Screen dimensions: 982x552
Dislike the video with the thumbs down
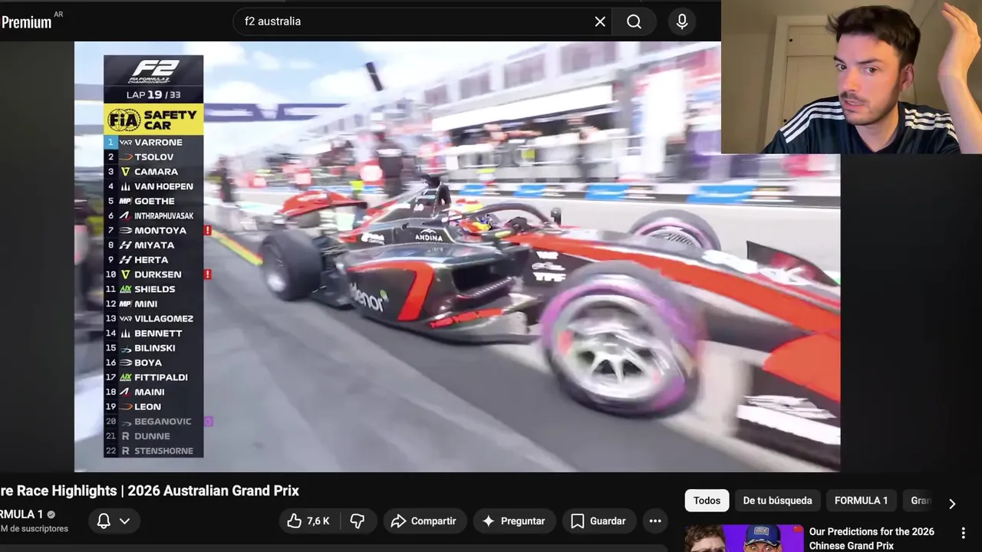[x=358, y=521]
